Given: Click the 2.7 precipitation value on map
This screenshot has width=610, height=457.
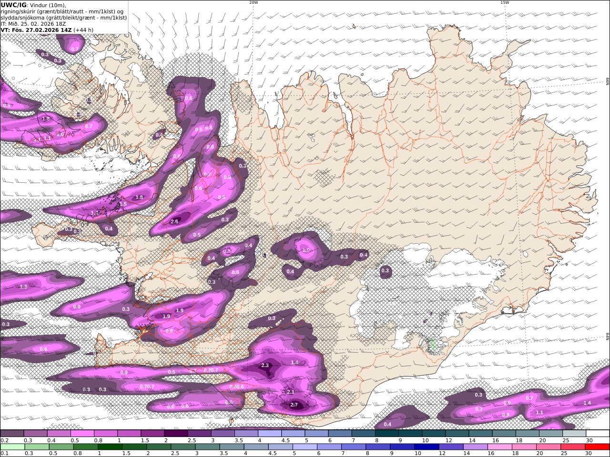Looking at the screenshot, I should click(x=294, y=405).
